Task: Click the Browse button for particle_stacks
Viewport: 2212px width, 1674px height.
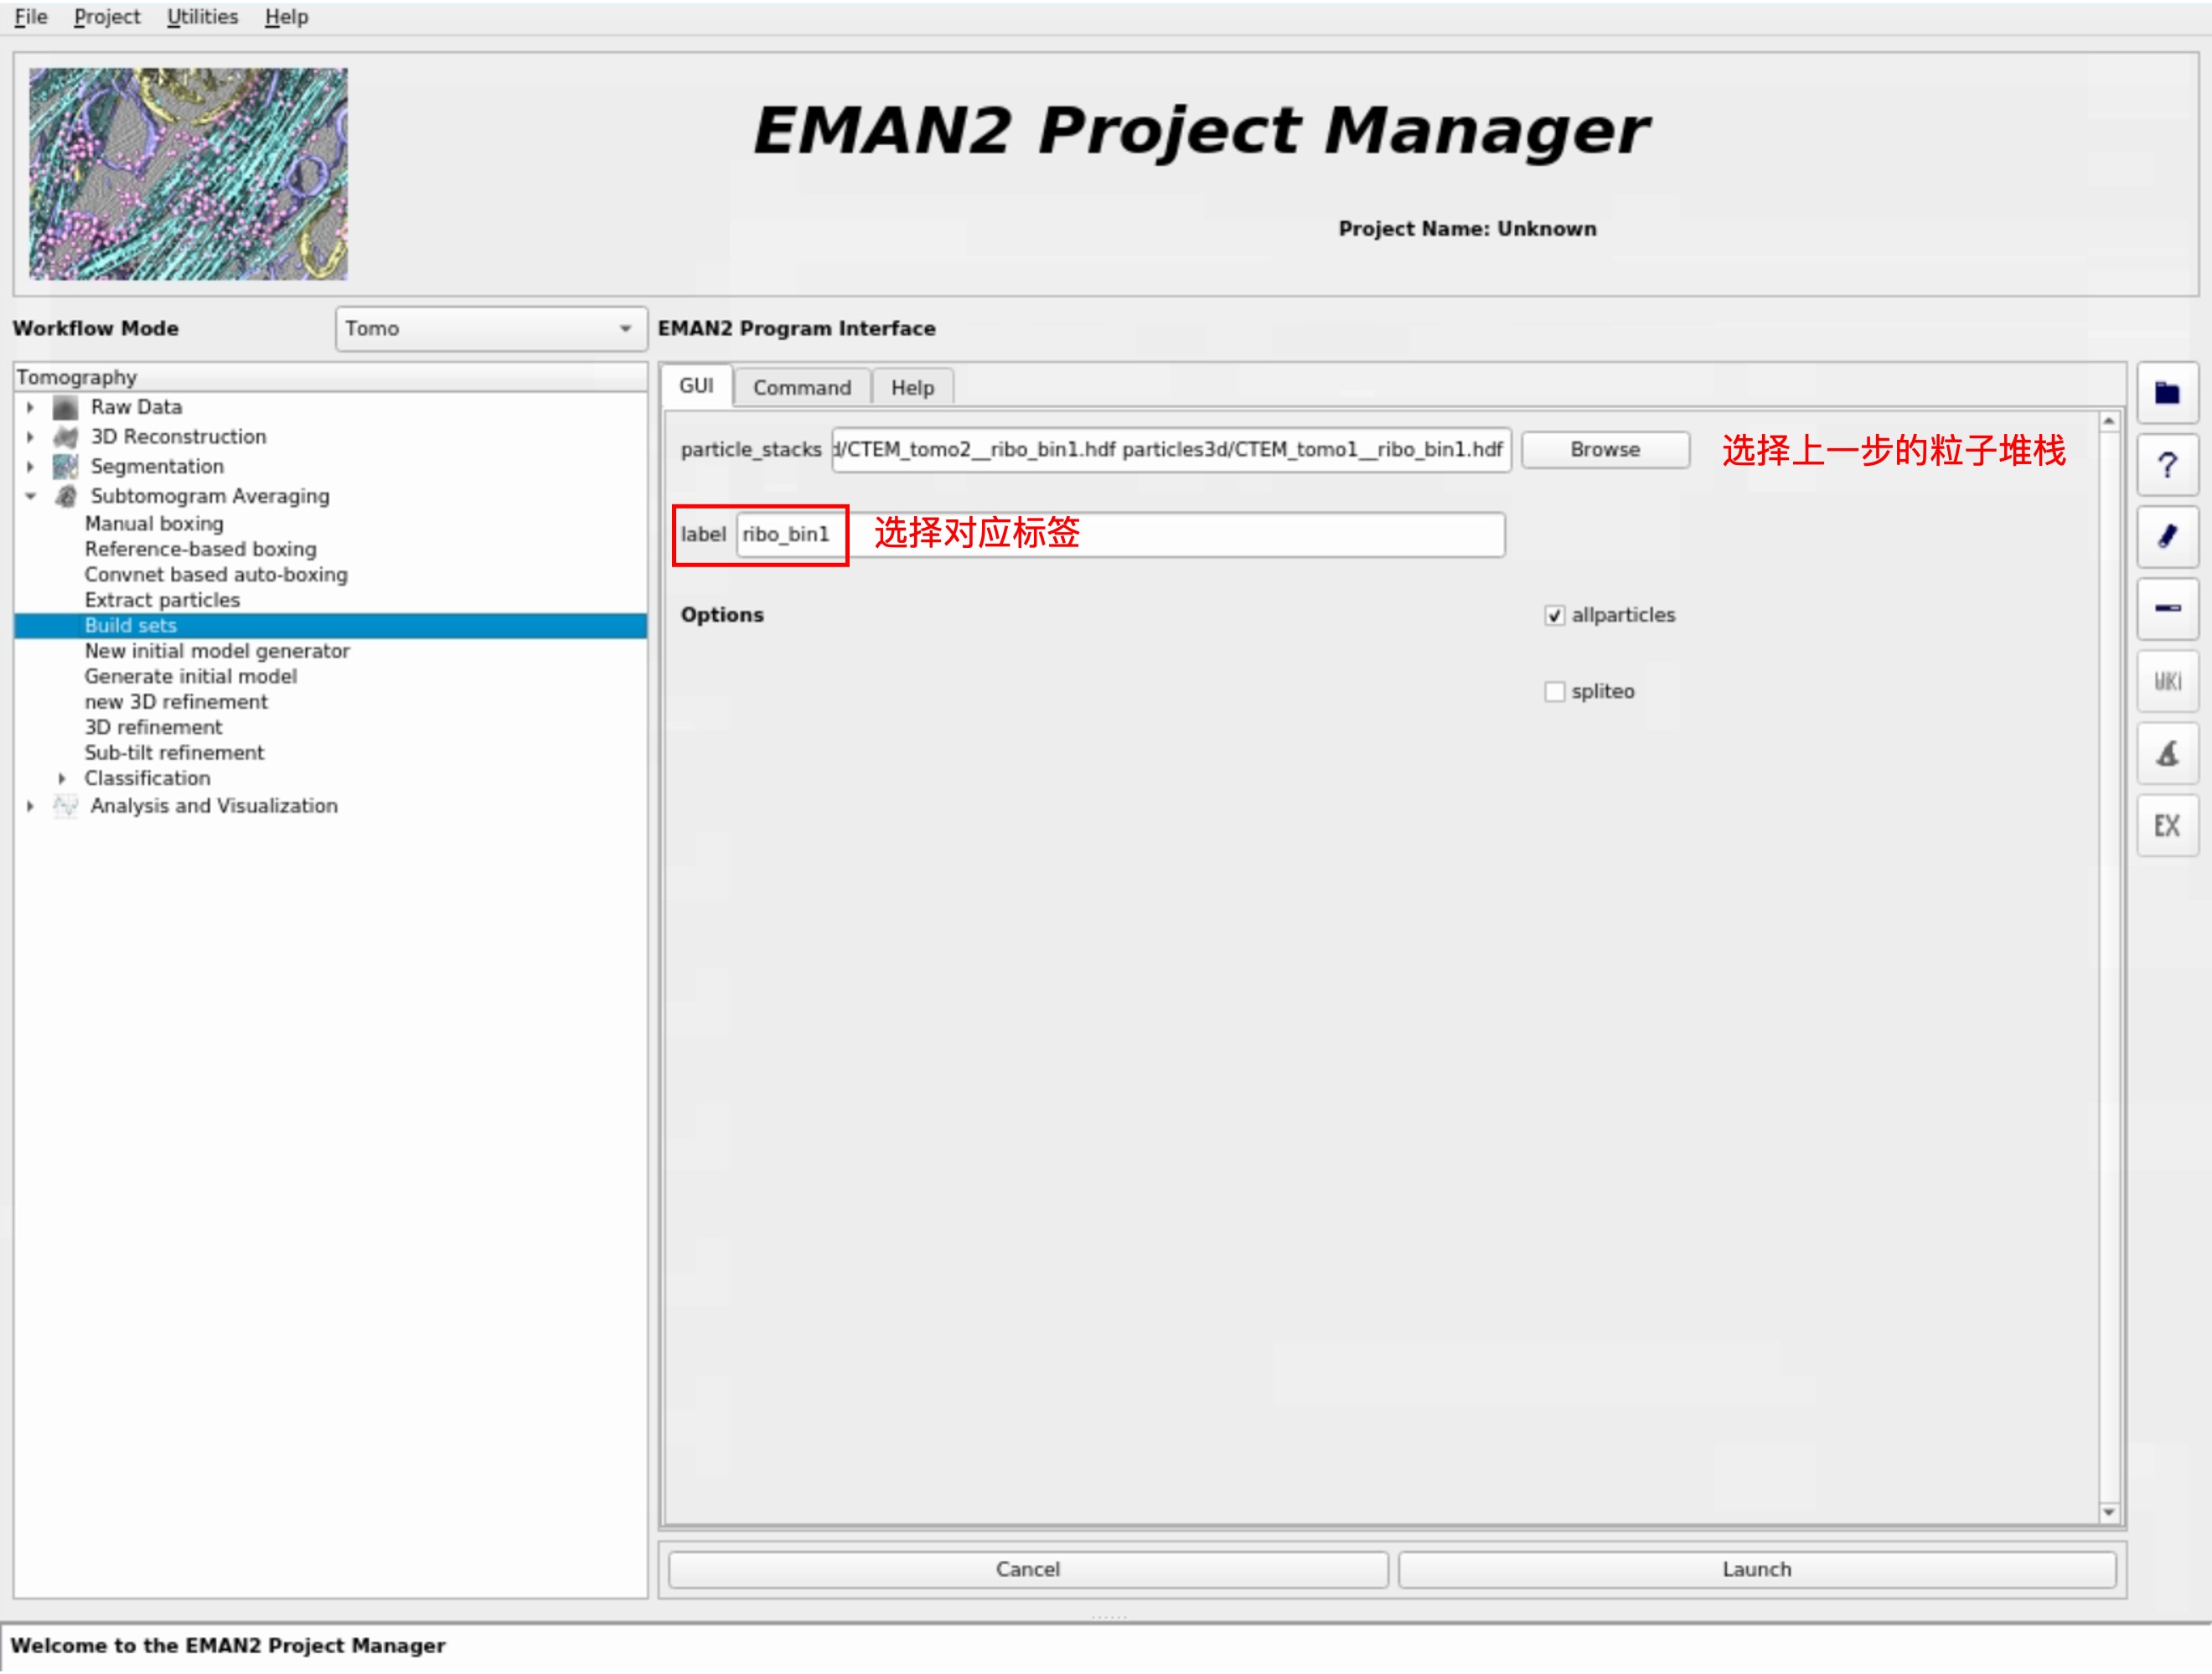Action: [x=1605, y=450]
